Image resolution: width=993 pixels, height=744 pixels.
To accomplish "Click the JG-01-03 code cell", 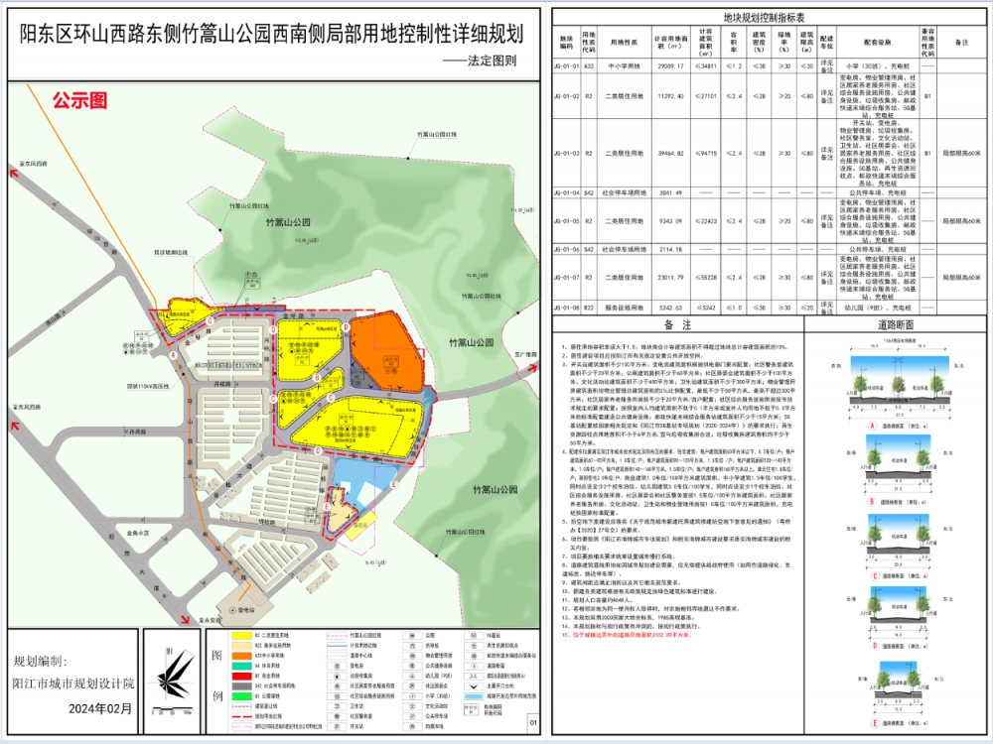I will [566, 153].
